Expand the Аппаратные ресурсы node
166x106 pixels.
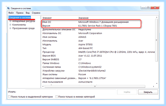point(10,21)
